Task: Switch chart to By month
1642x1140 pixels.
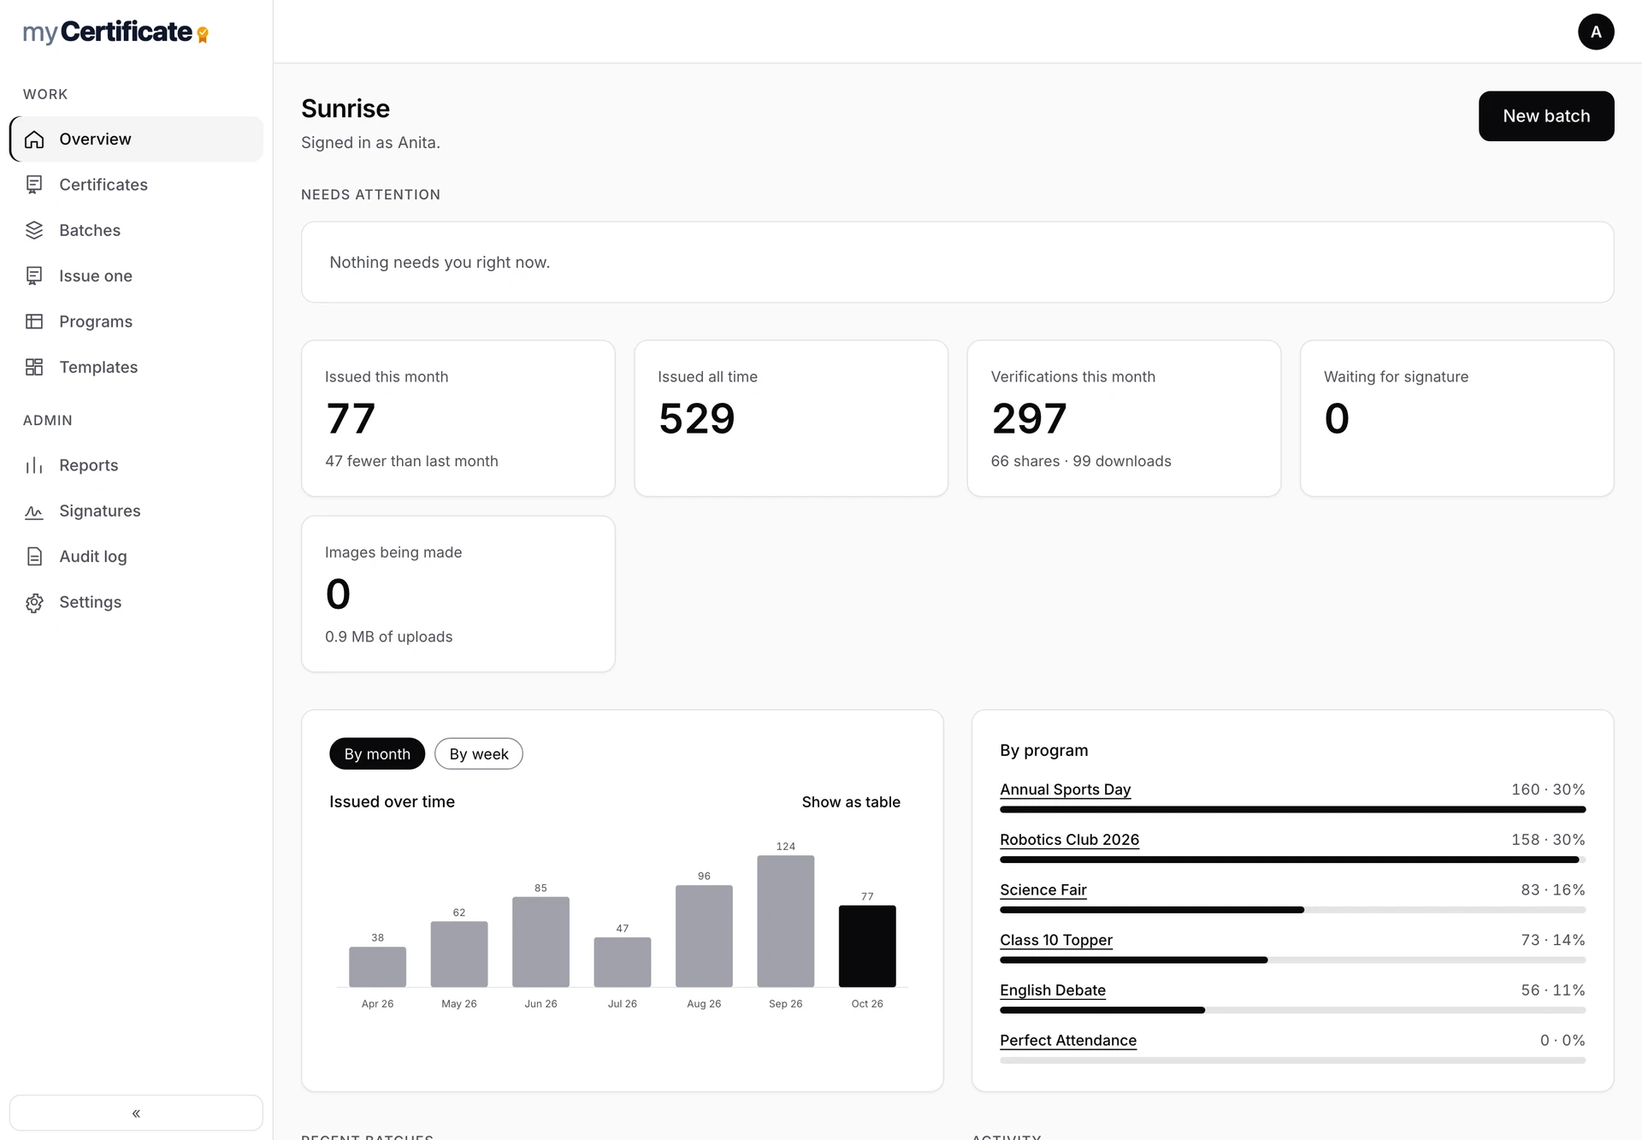Action: click(377, 753)
